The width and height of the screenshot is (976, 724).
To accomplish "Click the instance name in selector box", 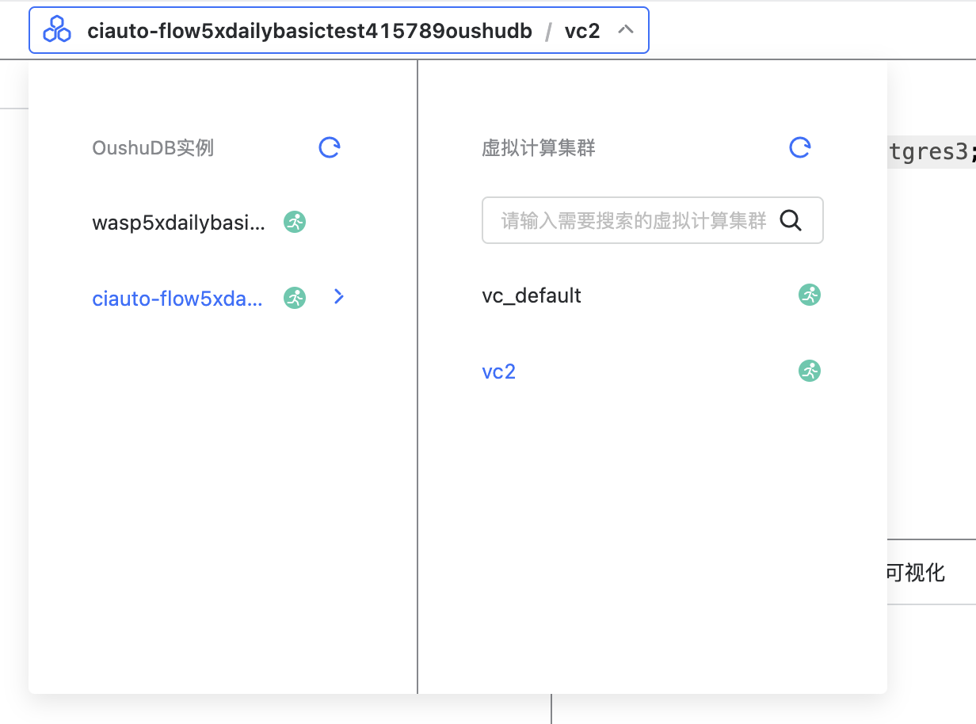I will pos(310,31).
